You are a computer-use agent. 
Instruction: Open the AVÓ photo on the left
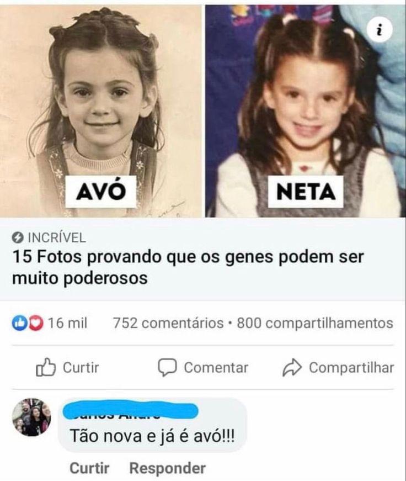101,111
